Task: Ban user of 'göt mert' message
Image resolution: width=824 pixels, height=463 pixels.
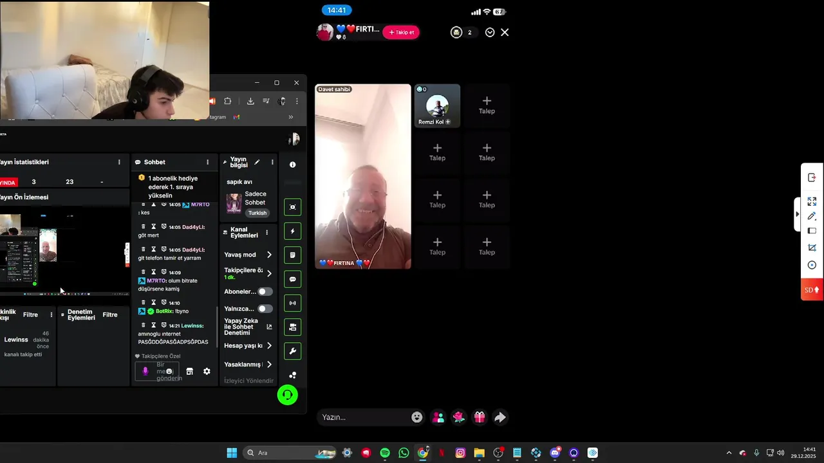Action: [164, 226]
